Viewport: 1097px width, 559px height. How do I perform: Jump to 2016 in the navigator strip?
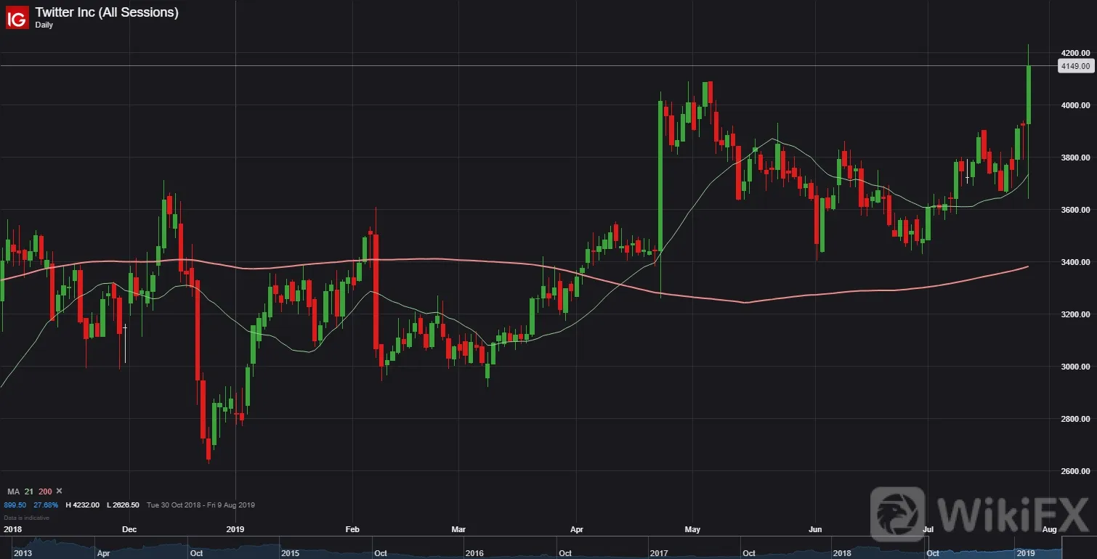(x=474, y=553)
